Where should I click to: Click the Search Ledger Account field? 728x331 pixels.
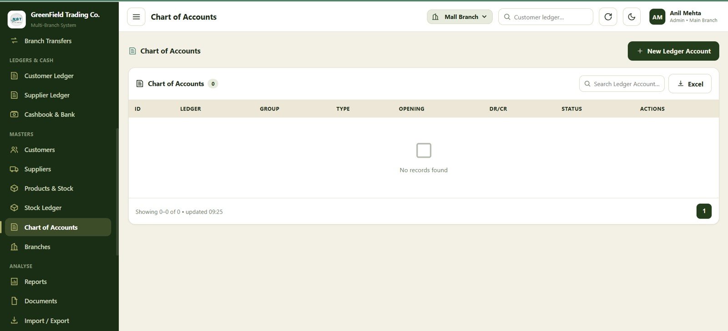click(x=622, y=84)
